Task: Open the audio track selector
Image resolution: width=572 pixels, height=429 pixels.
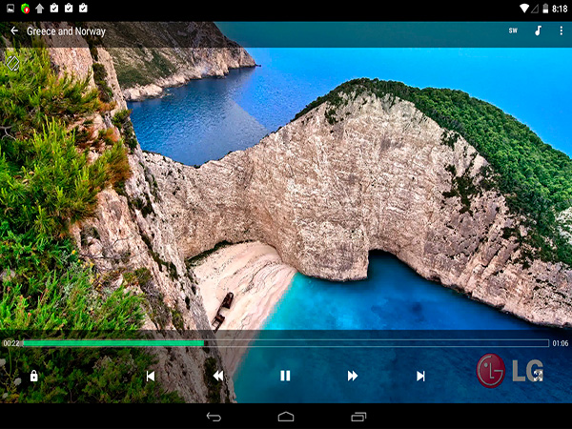Action: (x=538, y=31)
